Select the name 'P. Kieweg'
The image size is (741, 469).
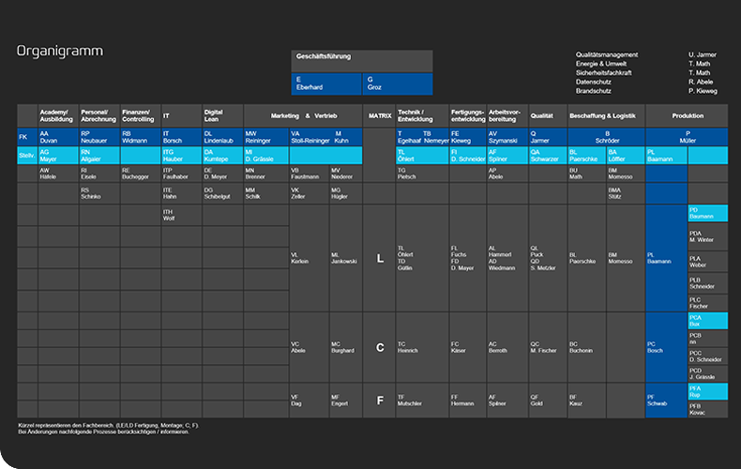(703, 91)
